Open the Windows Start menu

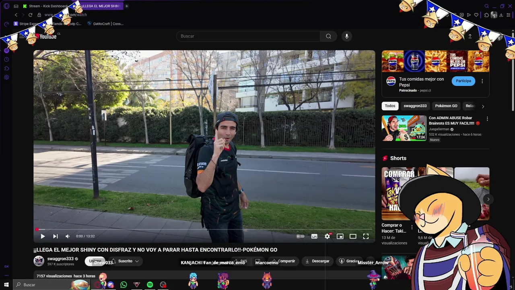pos(6,285)
